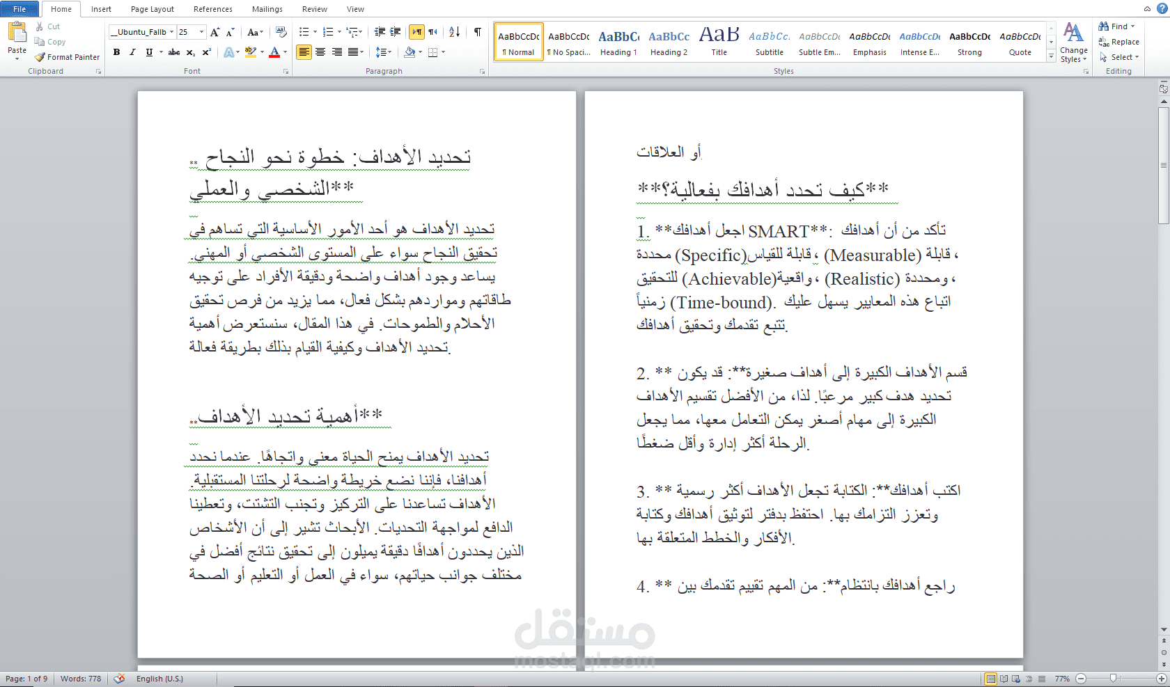Click the Find binoculars button
1170x687 pixels.
pos(1116,26)
